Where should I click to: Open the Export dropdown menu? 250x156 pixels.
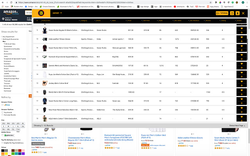tap(57, 13)
